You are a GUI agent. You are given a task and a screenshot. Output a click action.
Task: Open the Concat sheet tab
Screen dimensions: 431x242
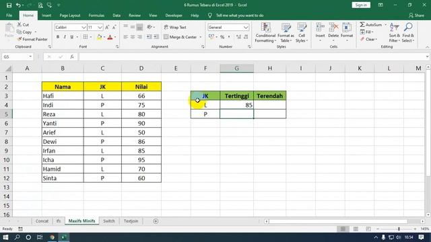pos(42,221)
